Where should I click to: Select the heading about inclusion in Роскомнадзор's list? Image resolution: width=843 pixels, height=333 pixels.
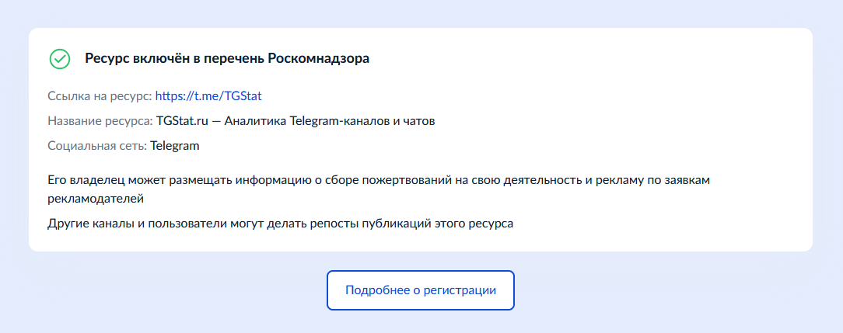coord(227,59)
